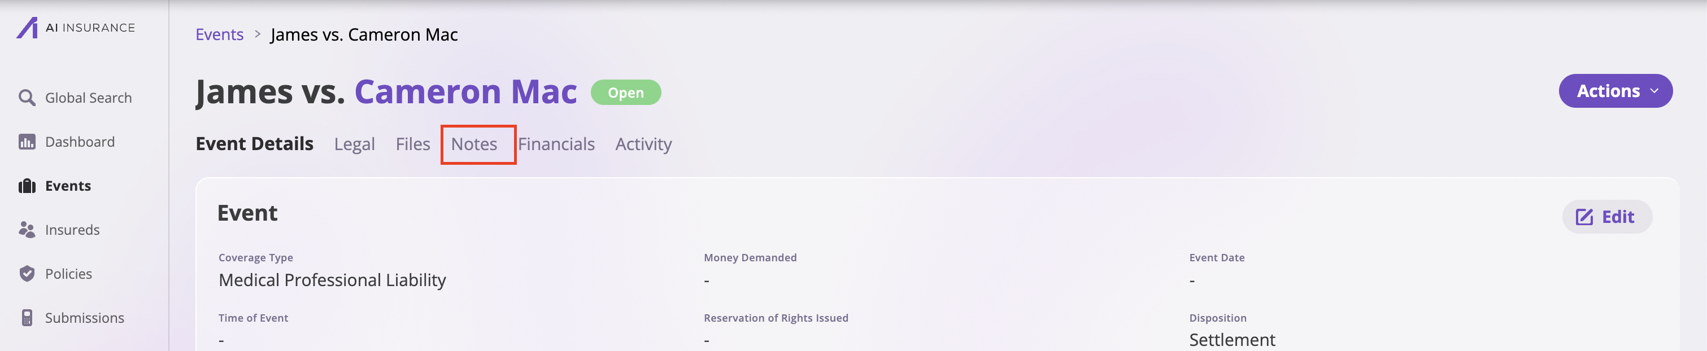This screenshot has width=1707, height=351.
Task: Click the Submissions calculator icon
Action: point(27,318)
